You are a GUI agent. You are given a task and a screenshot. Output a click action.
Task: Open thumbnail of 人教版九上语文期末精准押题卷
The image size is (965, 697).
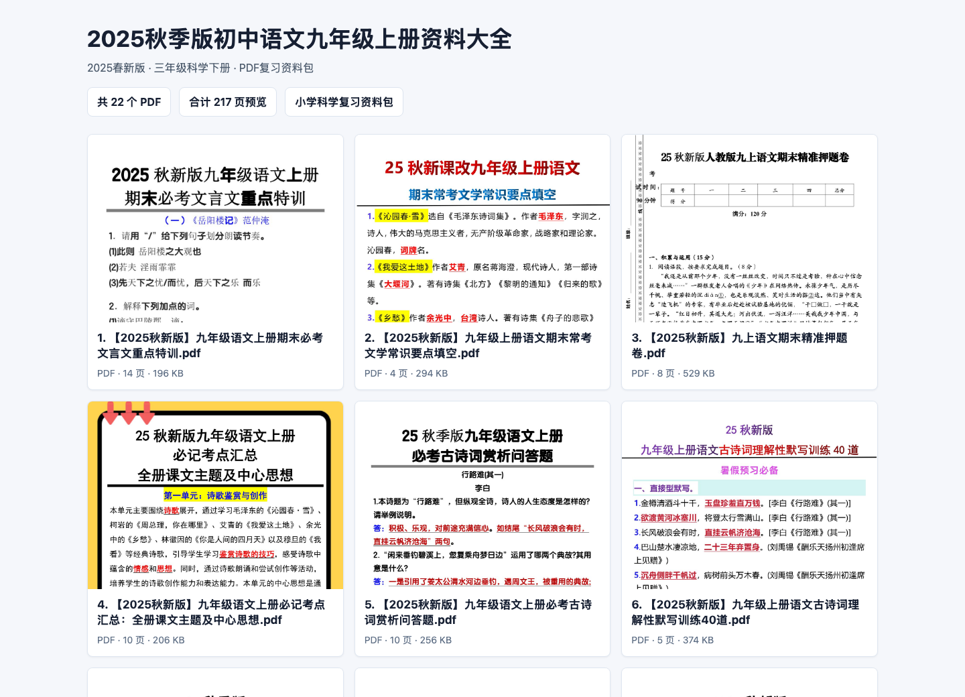point(749,229)
